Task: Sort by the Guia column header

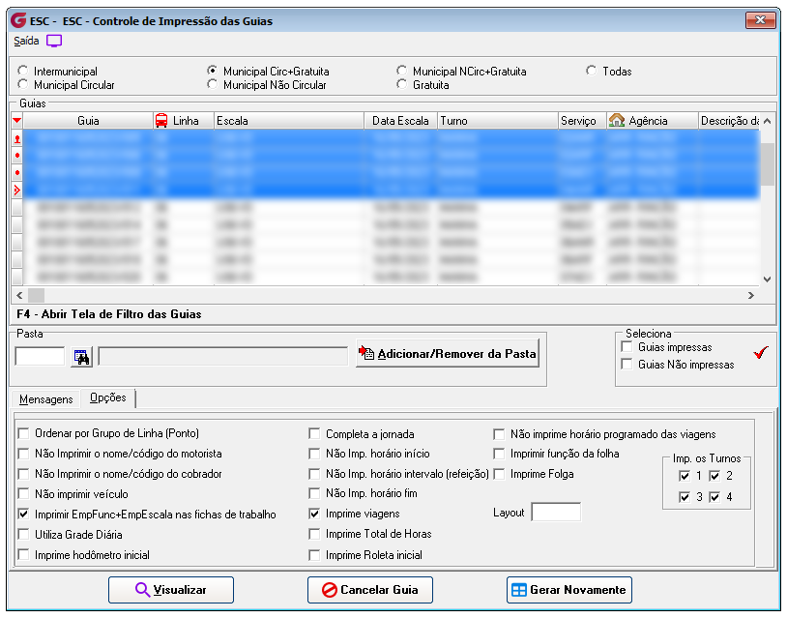Action: tap(88, 121)
